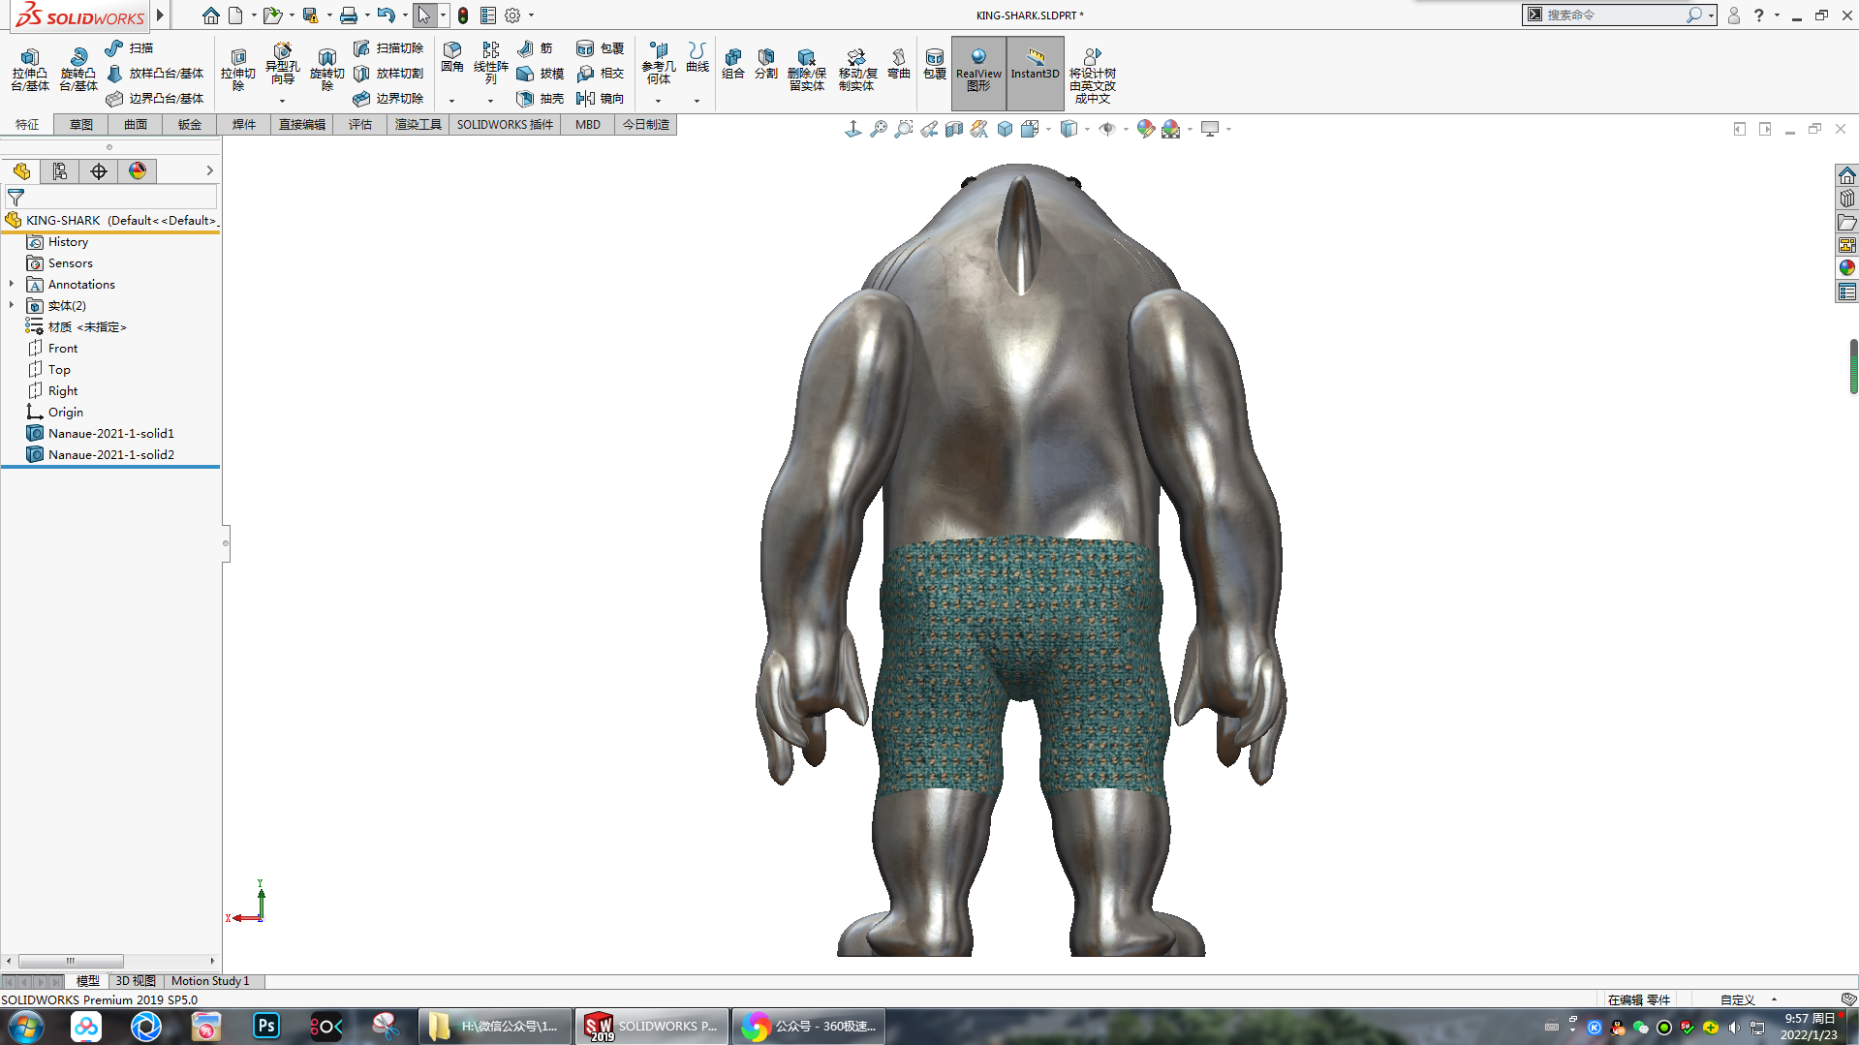Open the DisplayManager tab icon
This screenshot has height=1045, width=1859.
(138, 171)
